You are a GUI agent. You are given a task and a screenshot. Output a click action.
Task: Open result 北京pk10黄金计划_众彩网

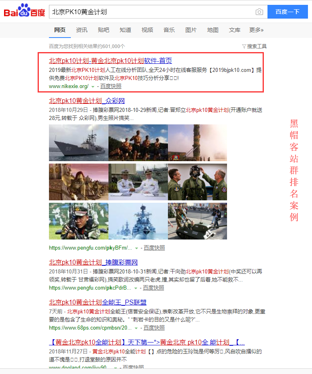coord(87,101)
